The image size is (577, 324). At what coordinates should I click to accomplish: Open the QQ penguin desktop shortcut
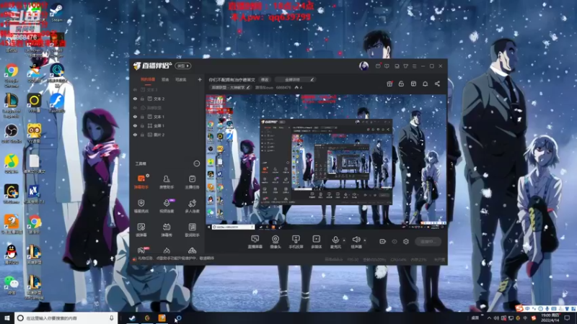pyautogui.click(x=12, y=255)
